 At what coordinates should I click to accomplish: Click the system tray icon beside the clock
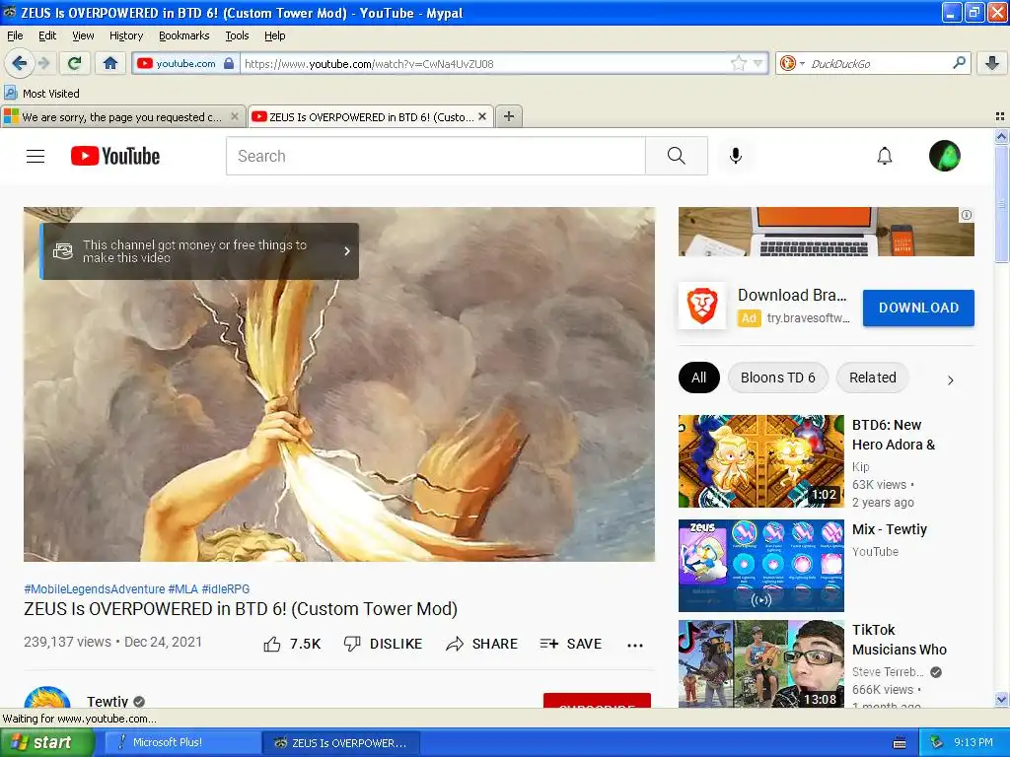click(937, 742)
